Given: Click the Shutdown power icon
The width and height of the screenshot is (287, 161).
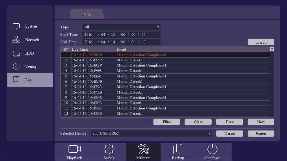Looking at the screenshot, I should [212, 149].
